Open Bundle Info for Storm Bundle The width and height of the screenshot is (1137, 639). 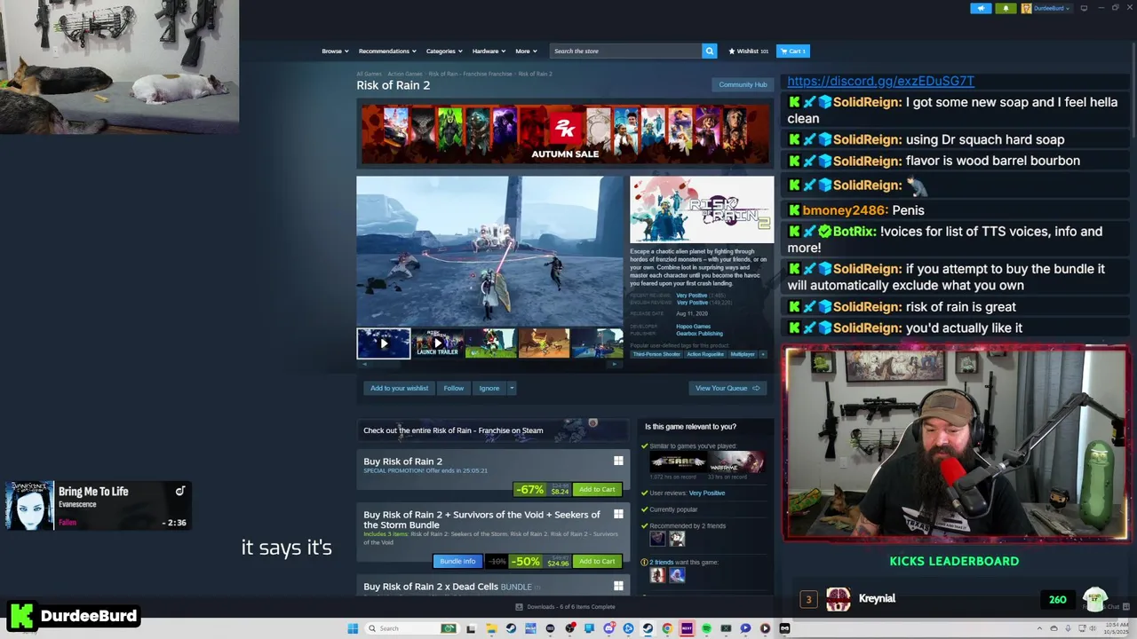click(457, 561)
